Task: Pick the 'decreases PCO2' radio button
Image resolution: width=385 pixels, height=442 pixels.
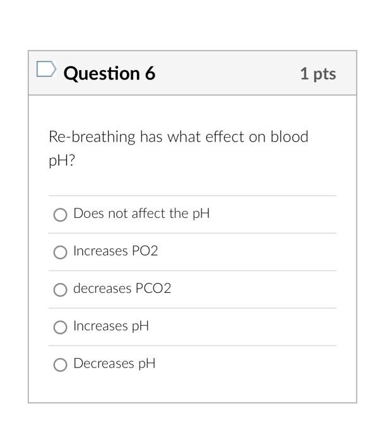Action: click(x=60, y=290)
